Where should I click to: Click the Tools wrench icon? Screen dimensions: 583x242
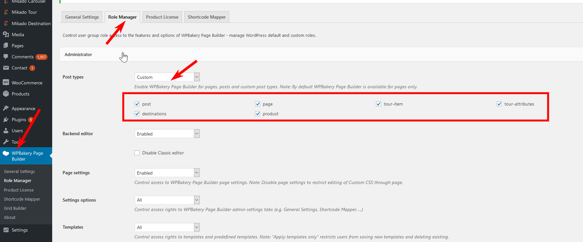coord(5,142)
